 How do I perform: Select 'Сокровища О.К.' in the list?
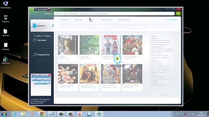point(157,47)
